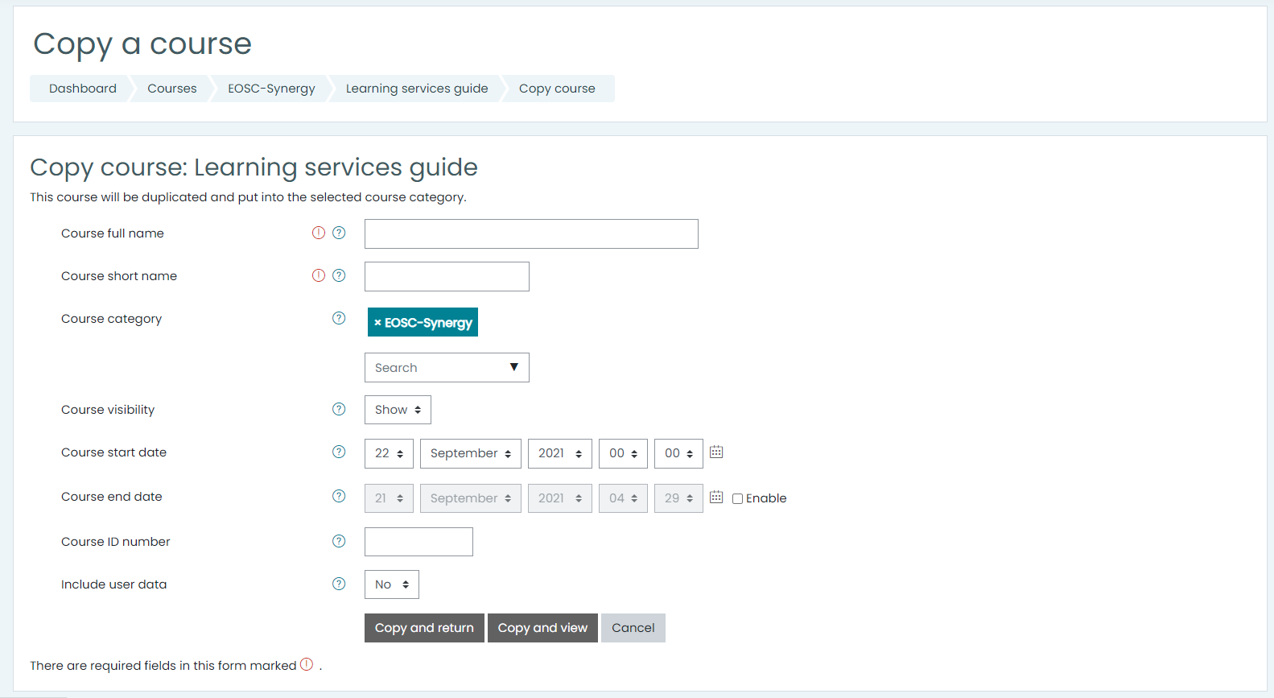Open the Include user data dropdown
The width and height of the screenshot is (1274, 698).
pos(391,584)
